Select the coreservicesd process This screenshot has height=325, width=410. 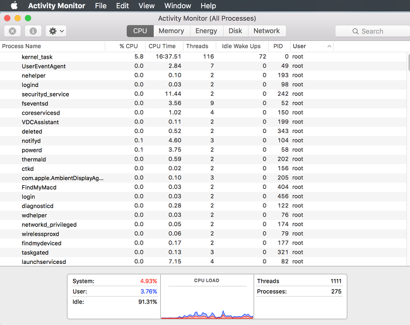[x=203, y=113]
